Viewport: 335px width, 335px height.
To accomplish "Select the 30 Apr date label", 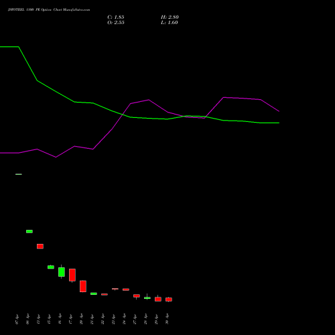I will (x=167, y=319).
